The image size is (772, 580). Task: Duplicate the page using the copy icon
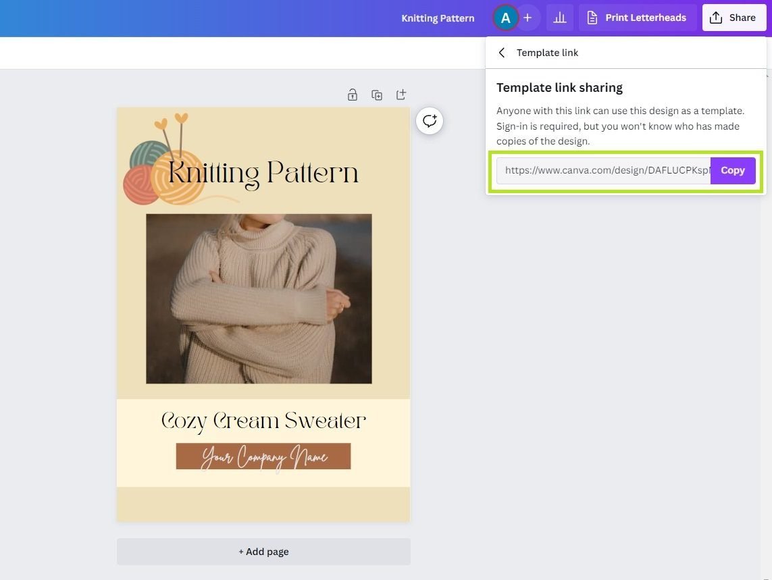point(376,95)
